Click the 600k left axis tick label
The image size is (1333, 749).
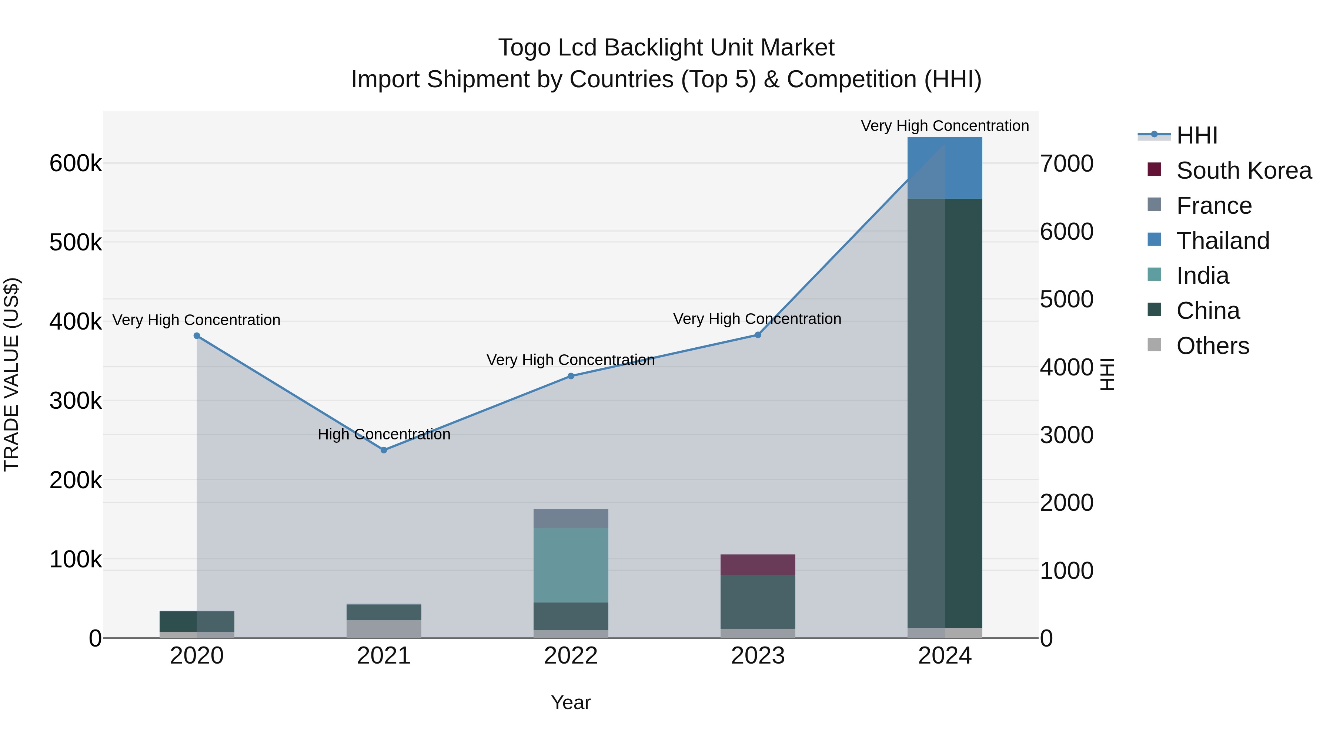pyautogui.click(x=76, y=164)
